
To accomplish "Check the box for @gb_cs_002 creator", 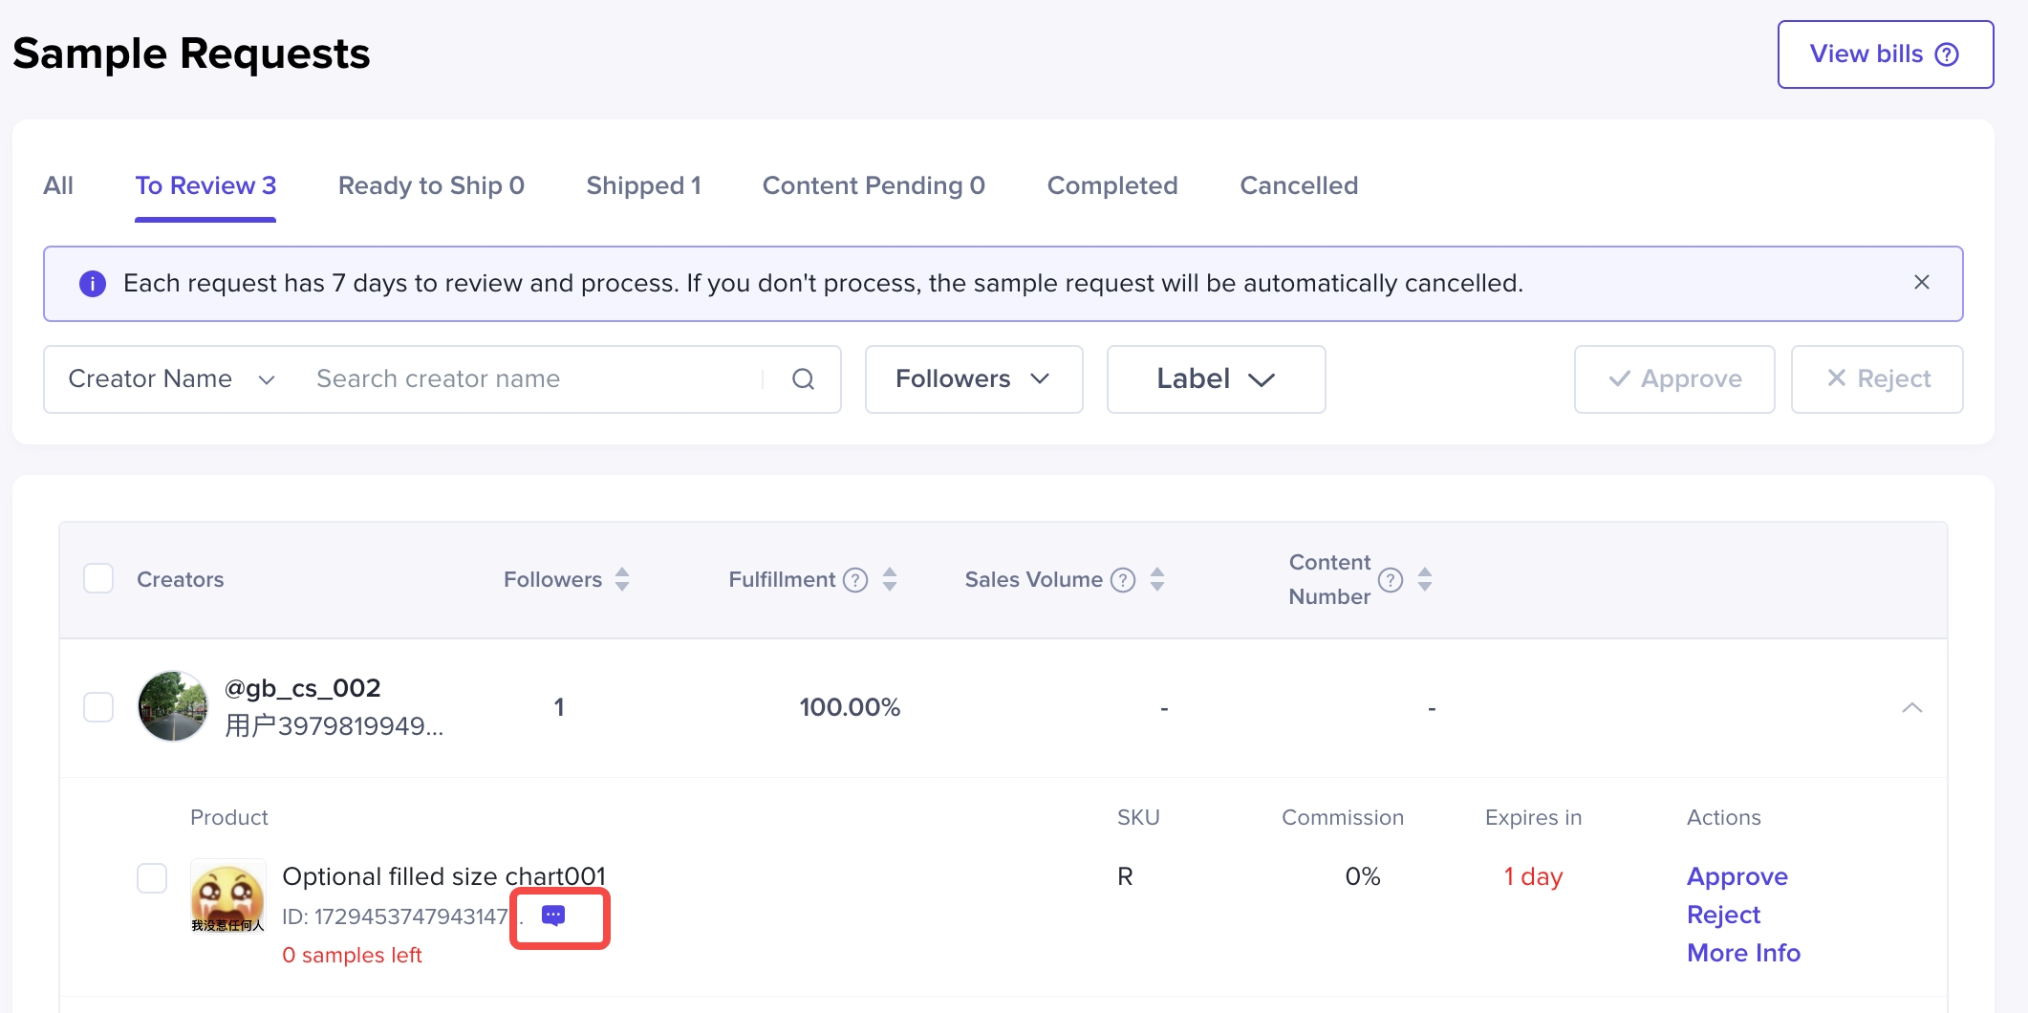I will coord(98,707).
